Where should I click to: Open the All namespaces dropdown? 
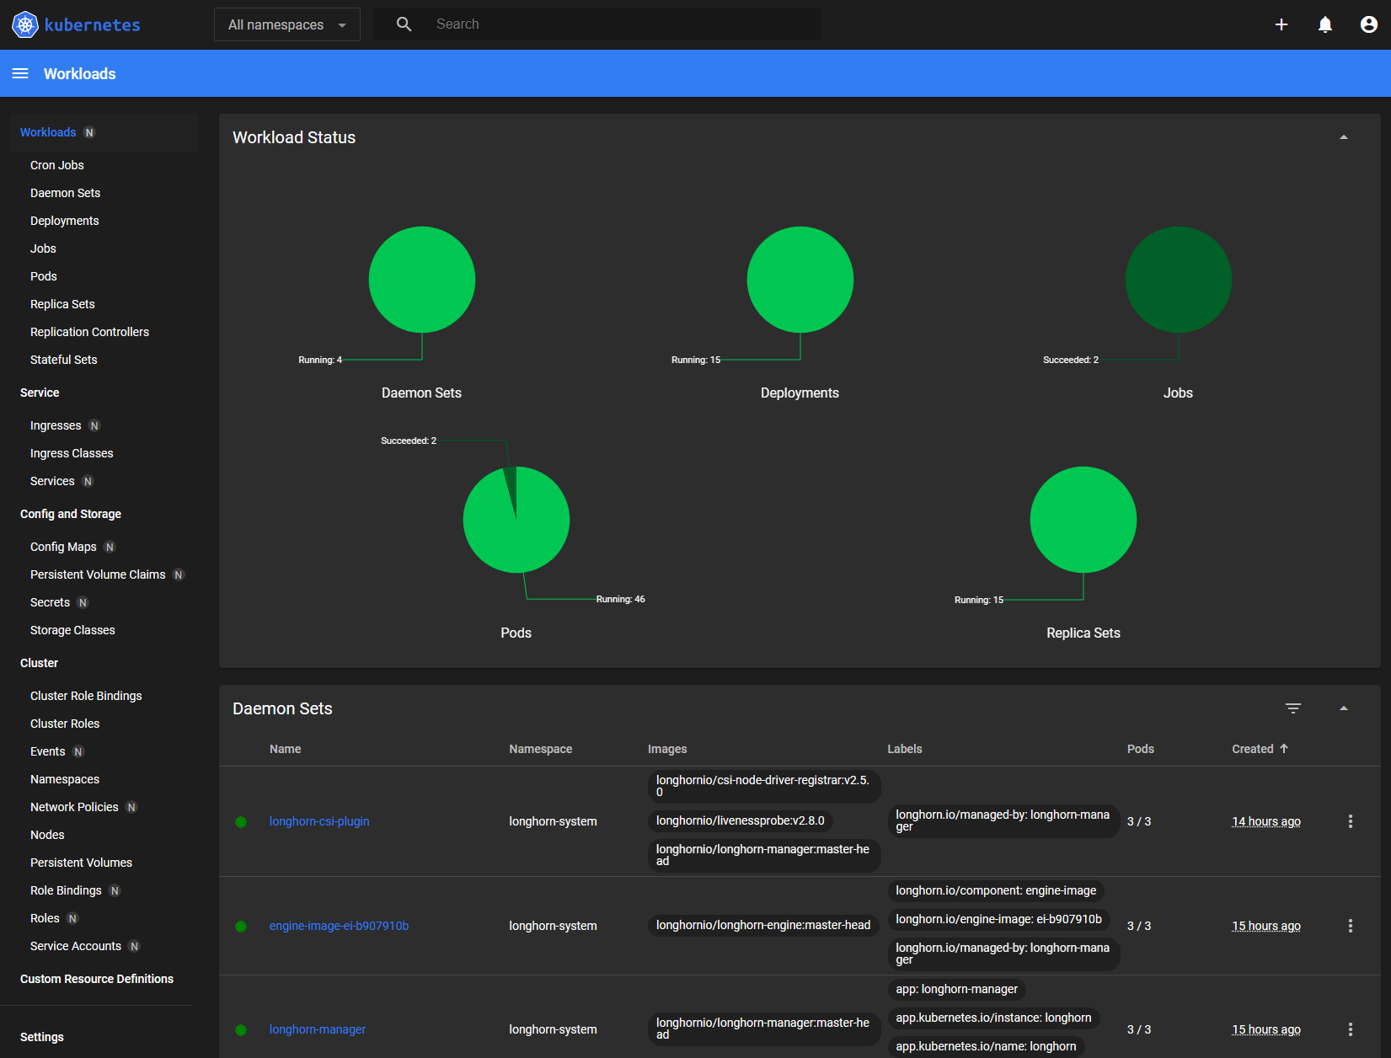[286, 24]
